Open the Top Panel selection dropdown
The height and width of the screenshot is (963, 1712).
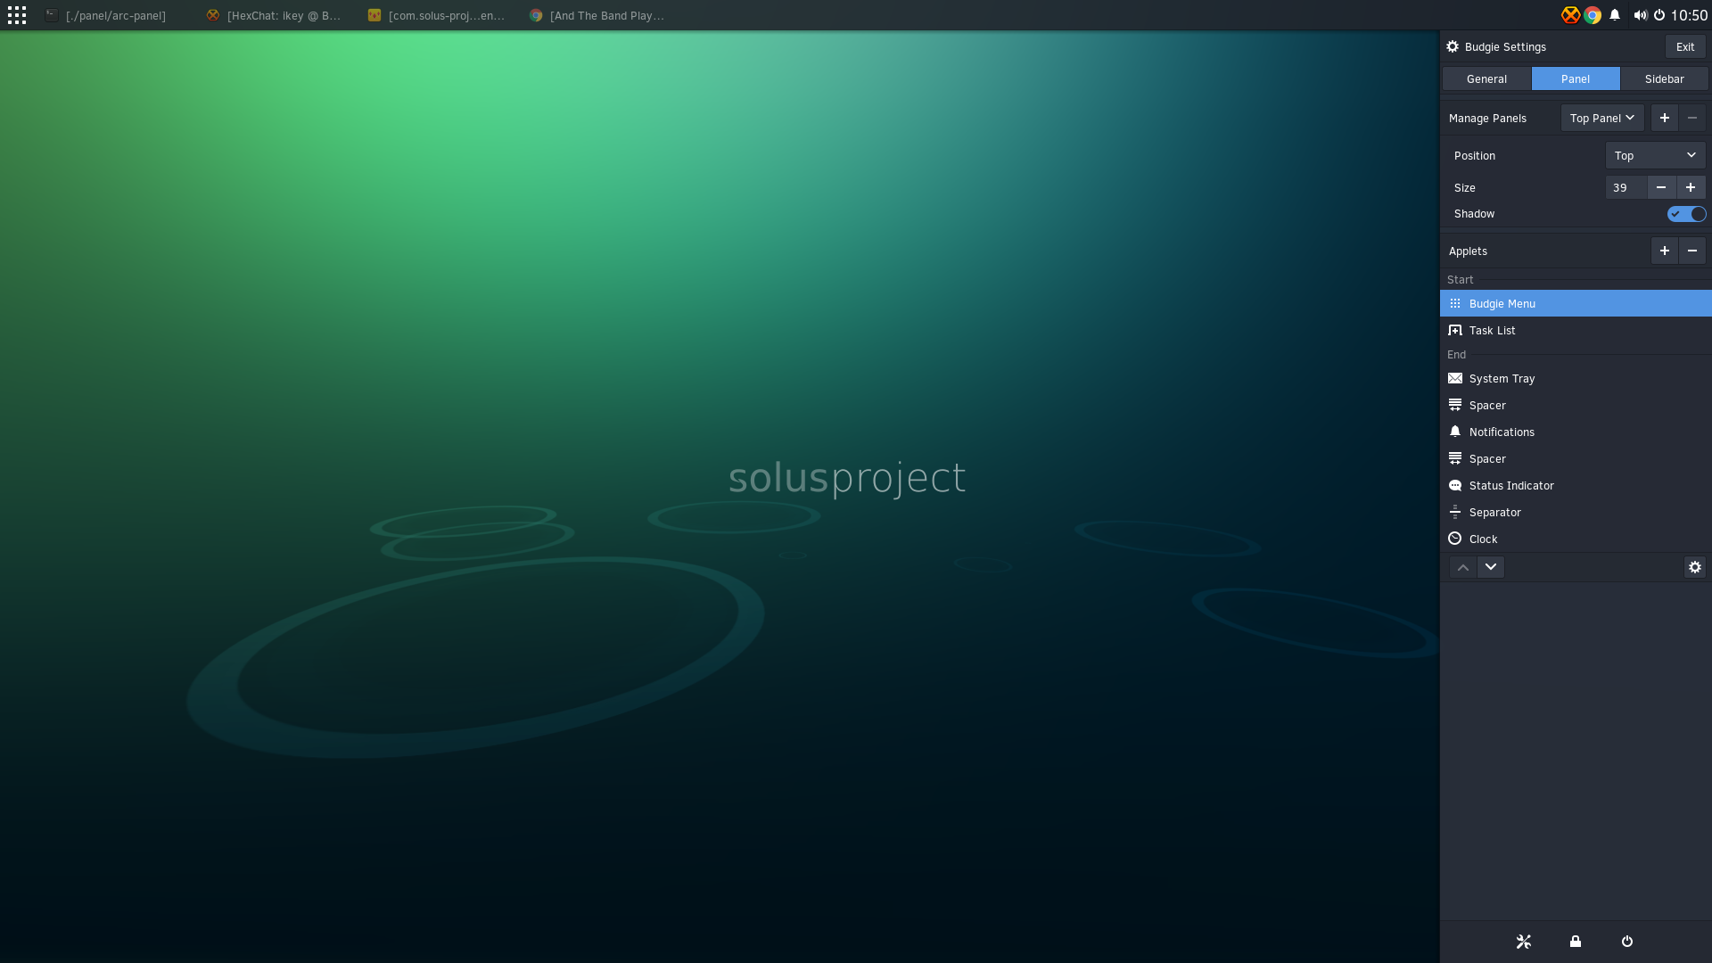1602,118
